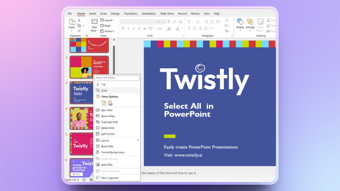Select Hide Slide in the context menu
Viewport: 340px width, 191px height.
point(117,165)
